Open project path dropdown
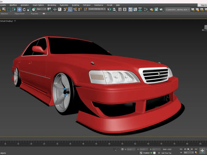This screenshot has width=207, height=155. 178,9
